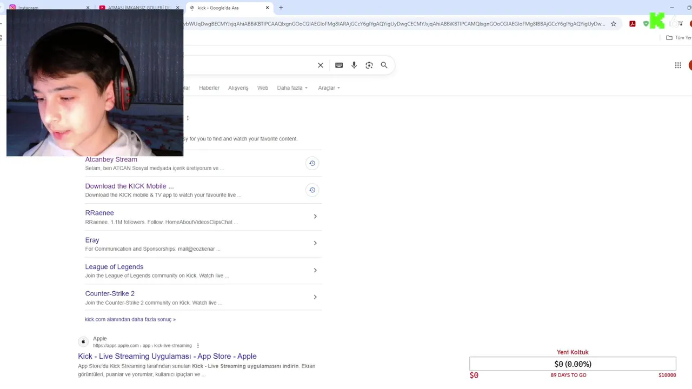Search by image with the Lens icon
The image size is (692, 389).
pos(369,65)
